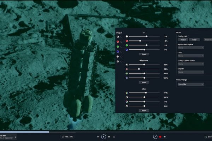Enable the last checkbox in Output column
This screenshot has height=141, width=212.
122,62
